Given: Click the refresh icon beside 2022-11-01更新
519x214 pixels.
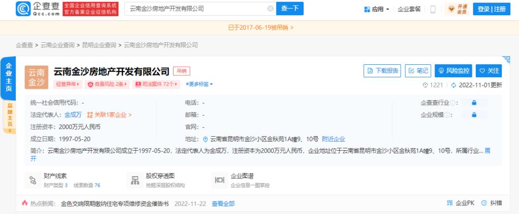Looking at the screenshot, I should (454, 85).
